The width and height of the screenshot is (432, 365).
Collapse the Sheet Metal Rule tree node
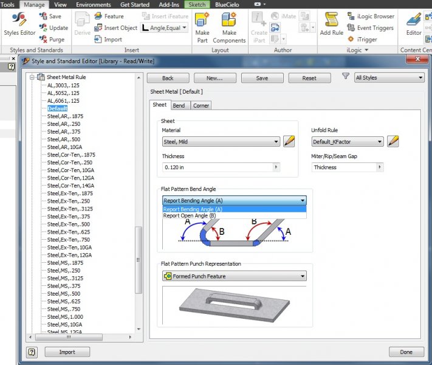[x=32, y=77]
